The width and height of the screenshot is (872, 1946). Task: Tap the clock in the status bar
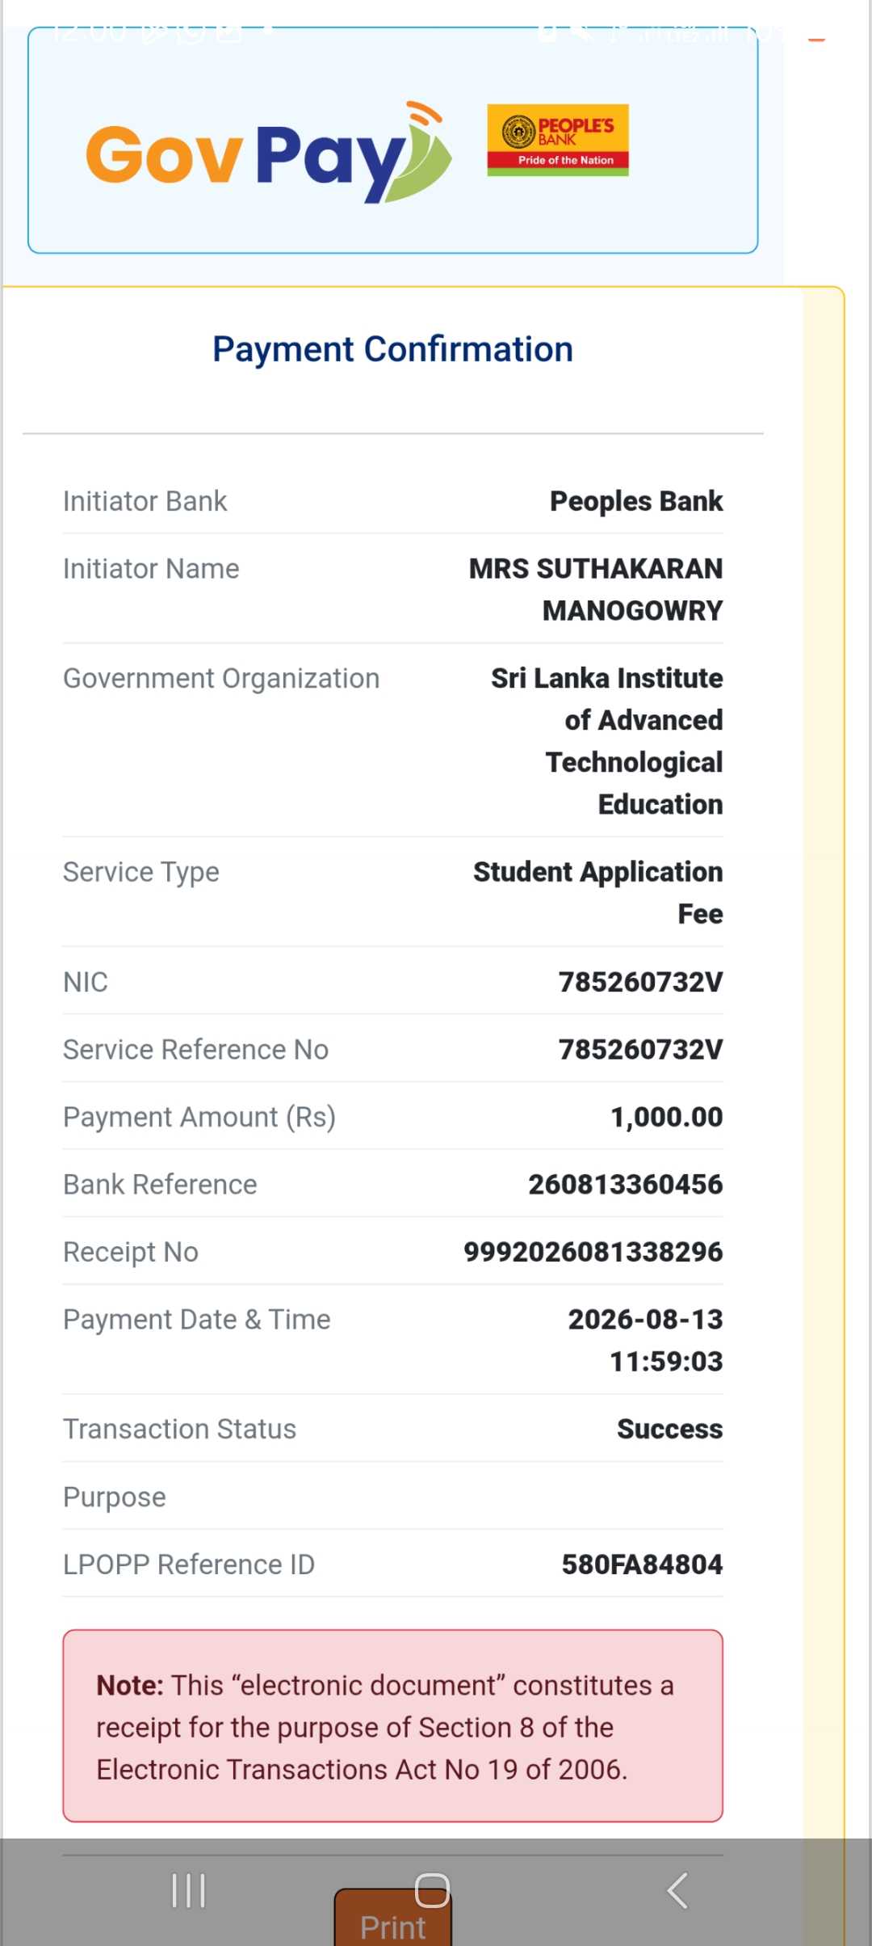click(88, 32)
